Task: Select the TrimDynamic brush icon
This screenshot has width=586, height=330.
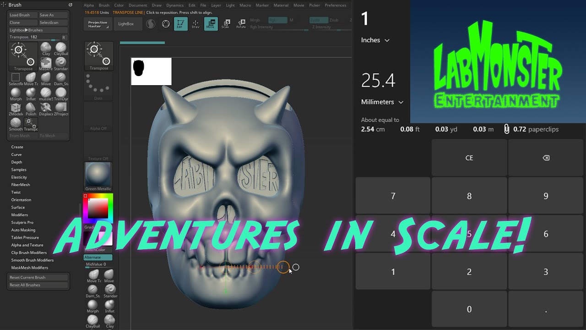Action: tap(60, 94)
